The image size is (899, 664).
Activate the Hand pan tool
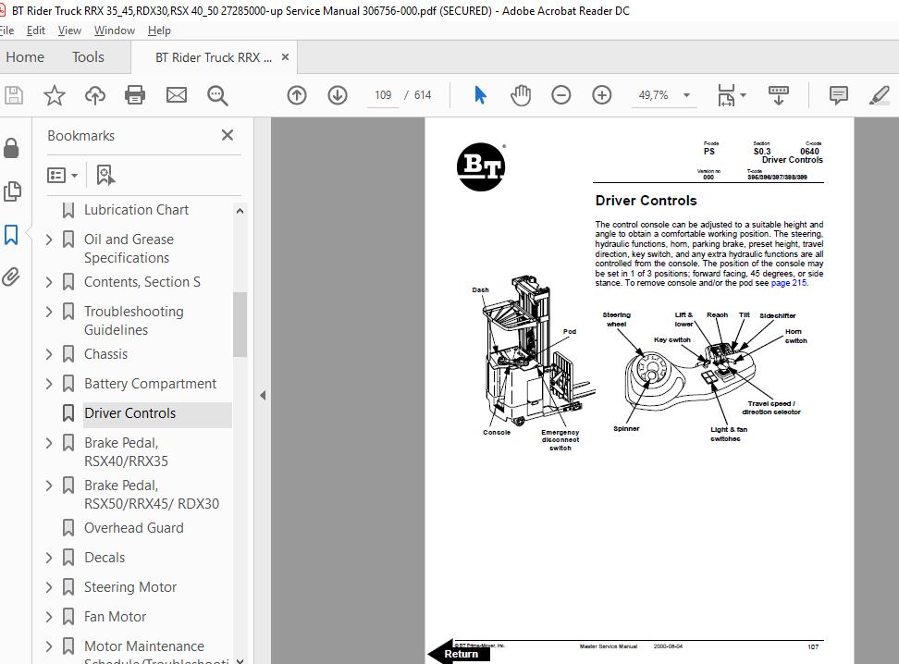click(x=521, y=95)
